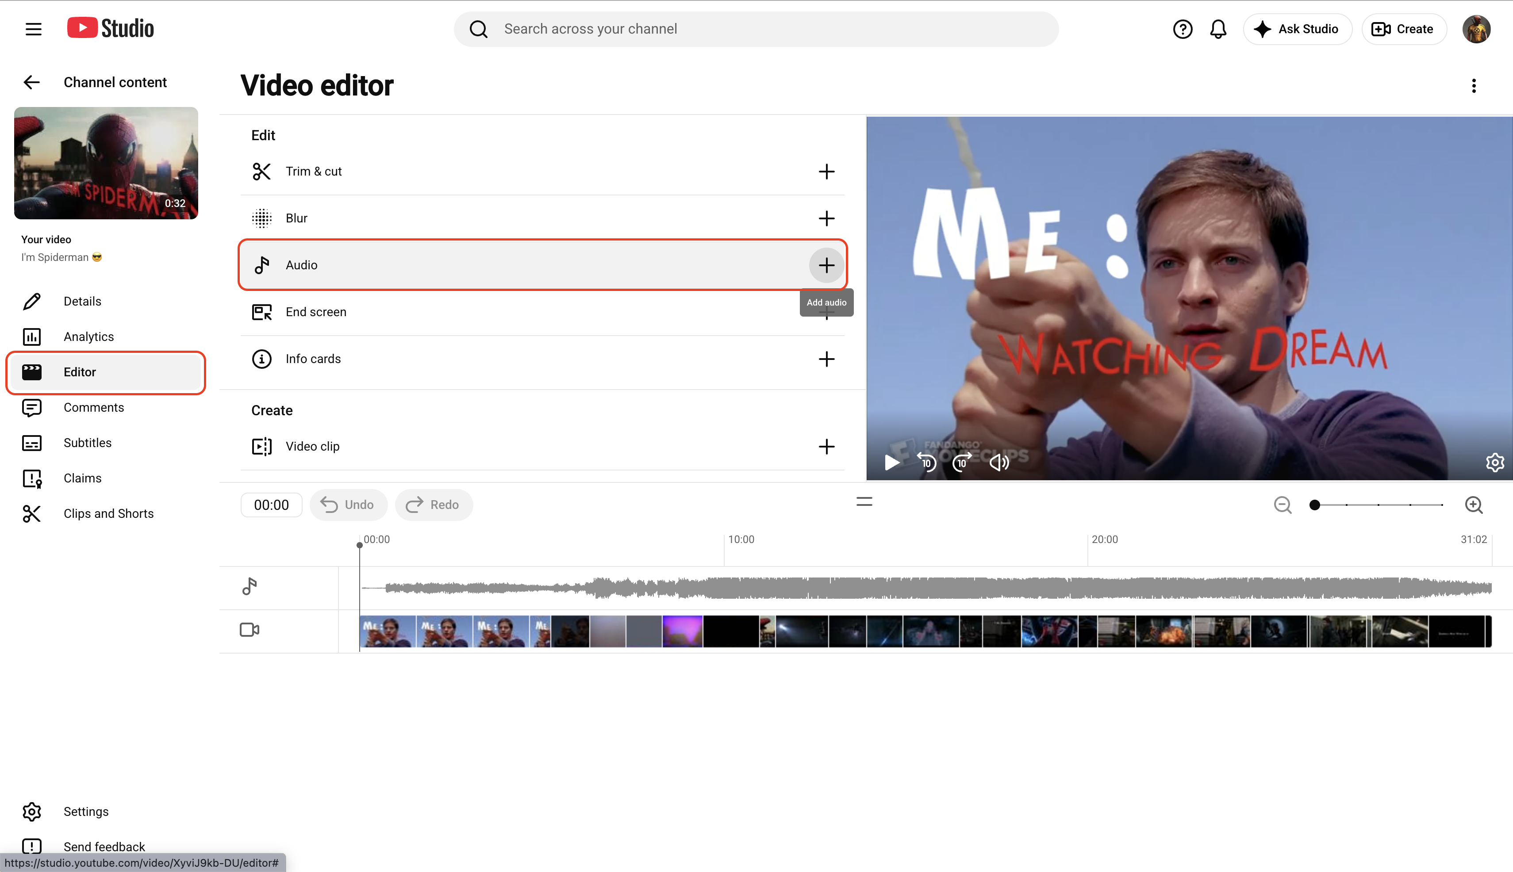Click the account avatar
Image resolution: width=1513 pixels, height=872 pixels.
(x=1476, y=29)
